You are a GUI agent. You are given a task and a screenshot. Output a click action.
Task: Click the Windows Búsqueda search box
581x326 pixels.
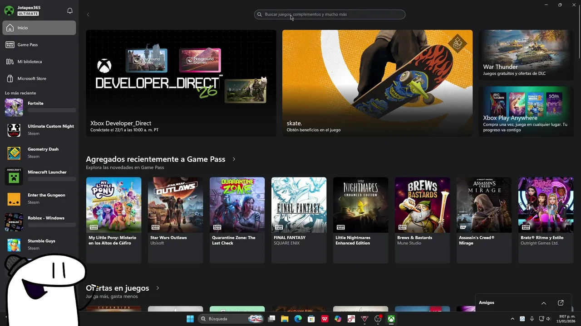(231, 319)
